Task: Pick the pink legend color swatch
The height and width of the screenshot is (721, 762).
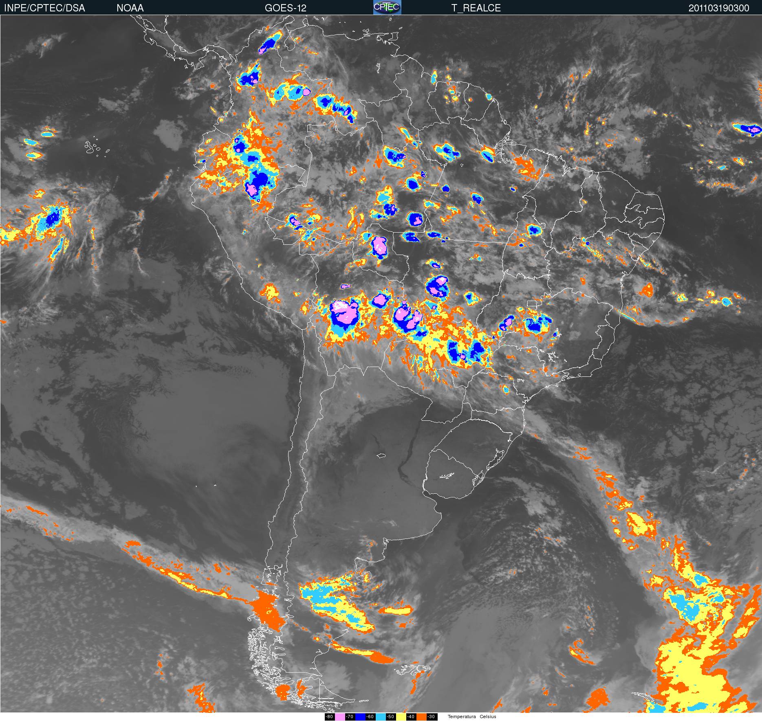Action: (340, 717)
